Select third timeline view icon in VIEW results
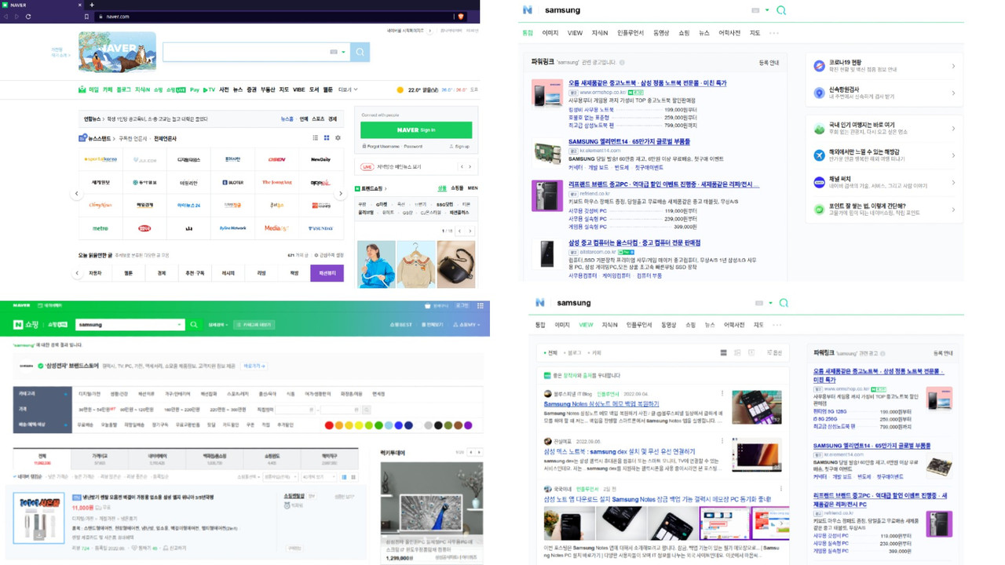Screen dimensions: 1005x565 pos(751,353)
